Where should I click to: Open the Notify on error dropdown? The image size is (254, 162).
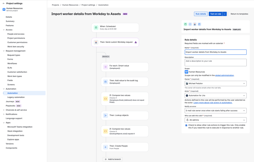click(x=216, y=111)
